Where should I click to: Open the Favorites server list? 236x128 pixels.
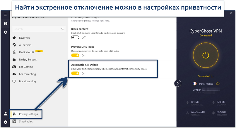(x=24, y=38)
